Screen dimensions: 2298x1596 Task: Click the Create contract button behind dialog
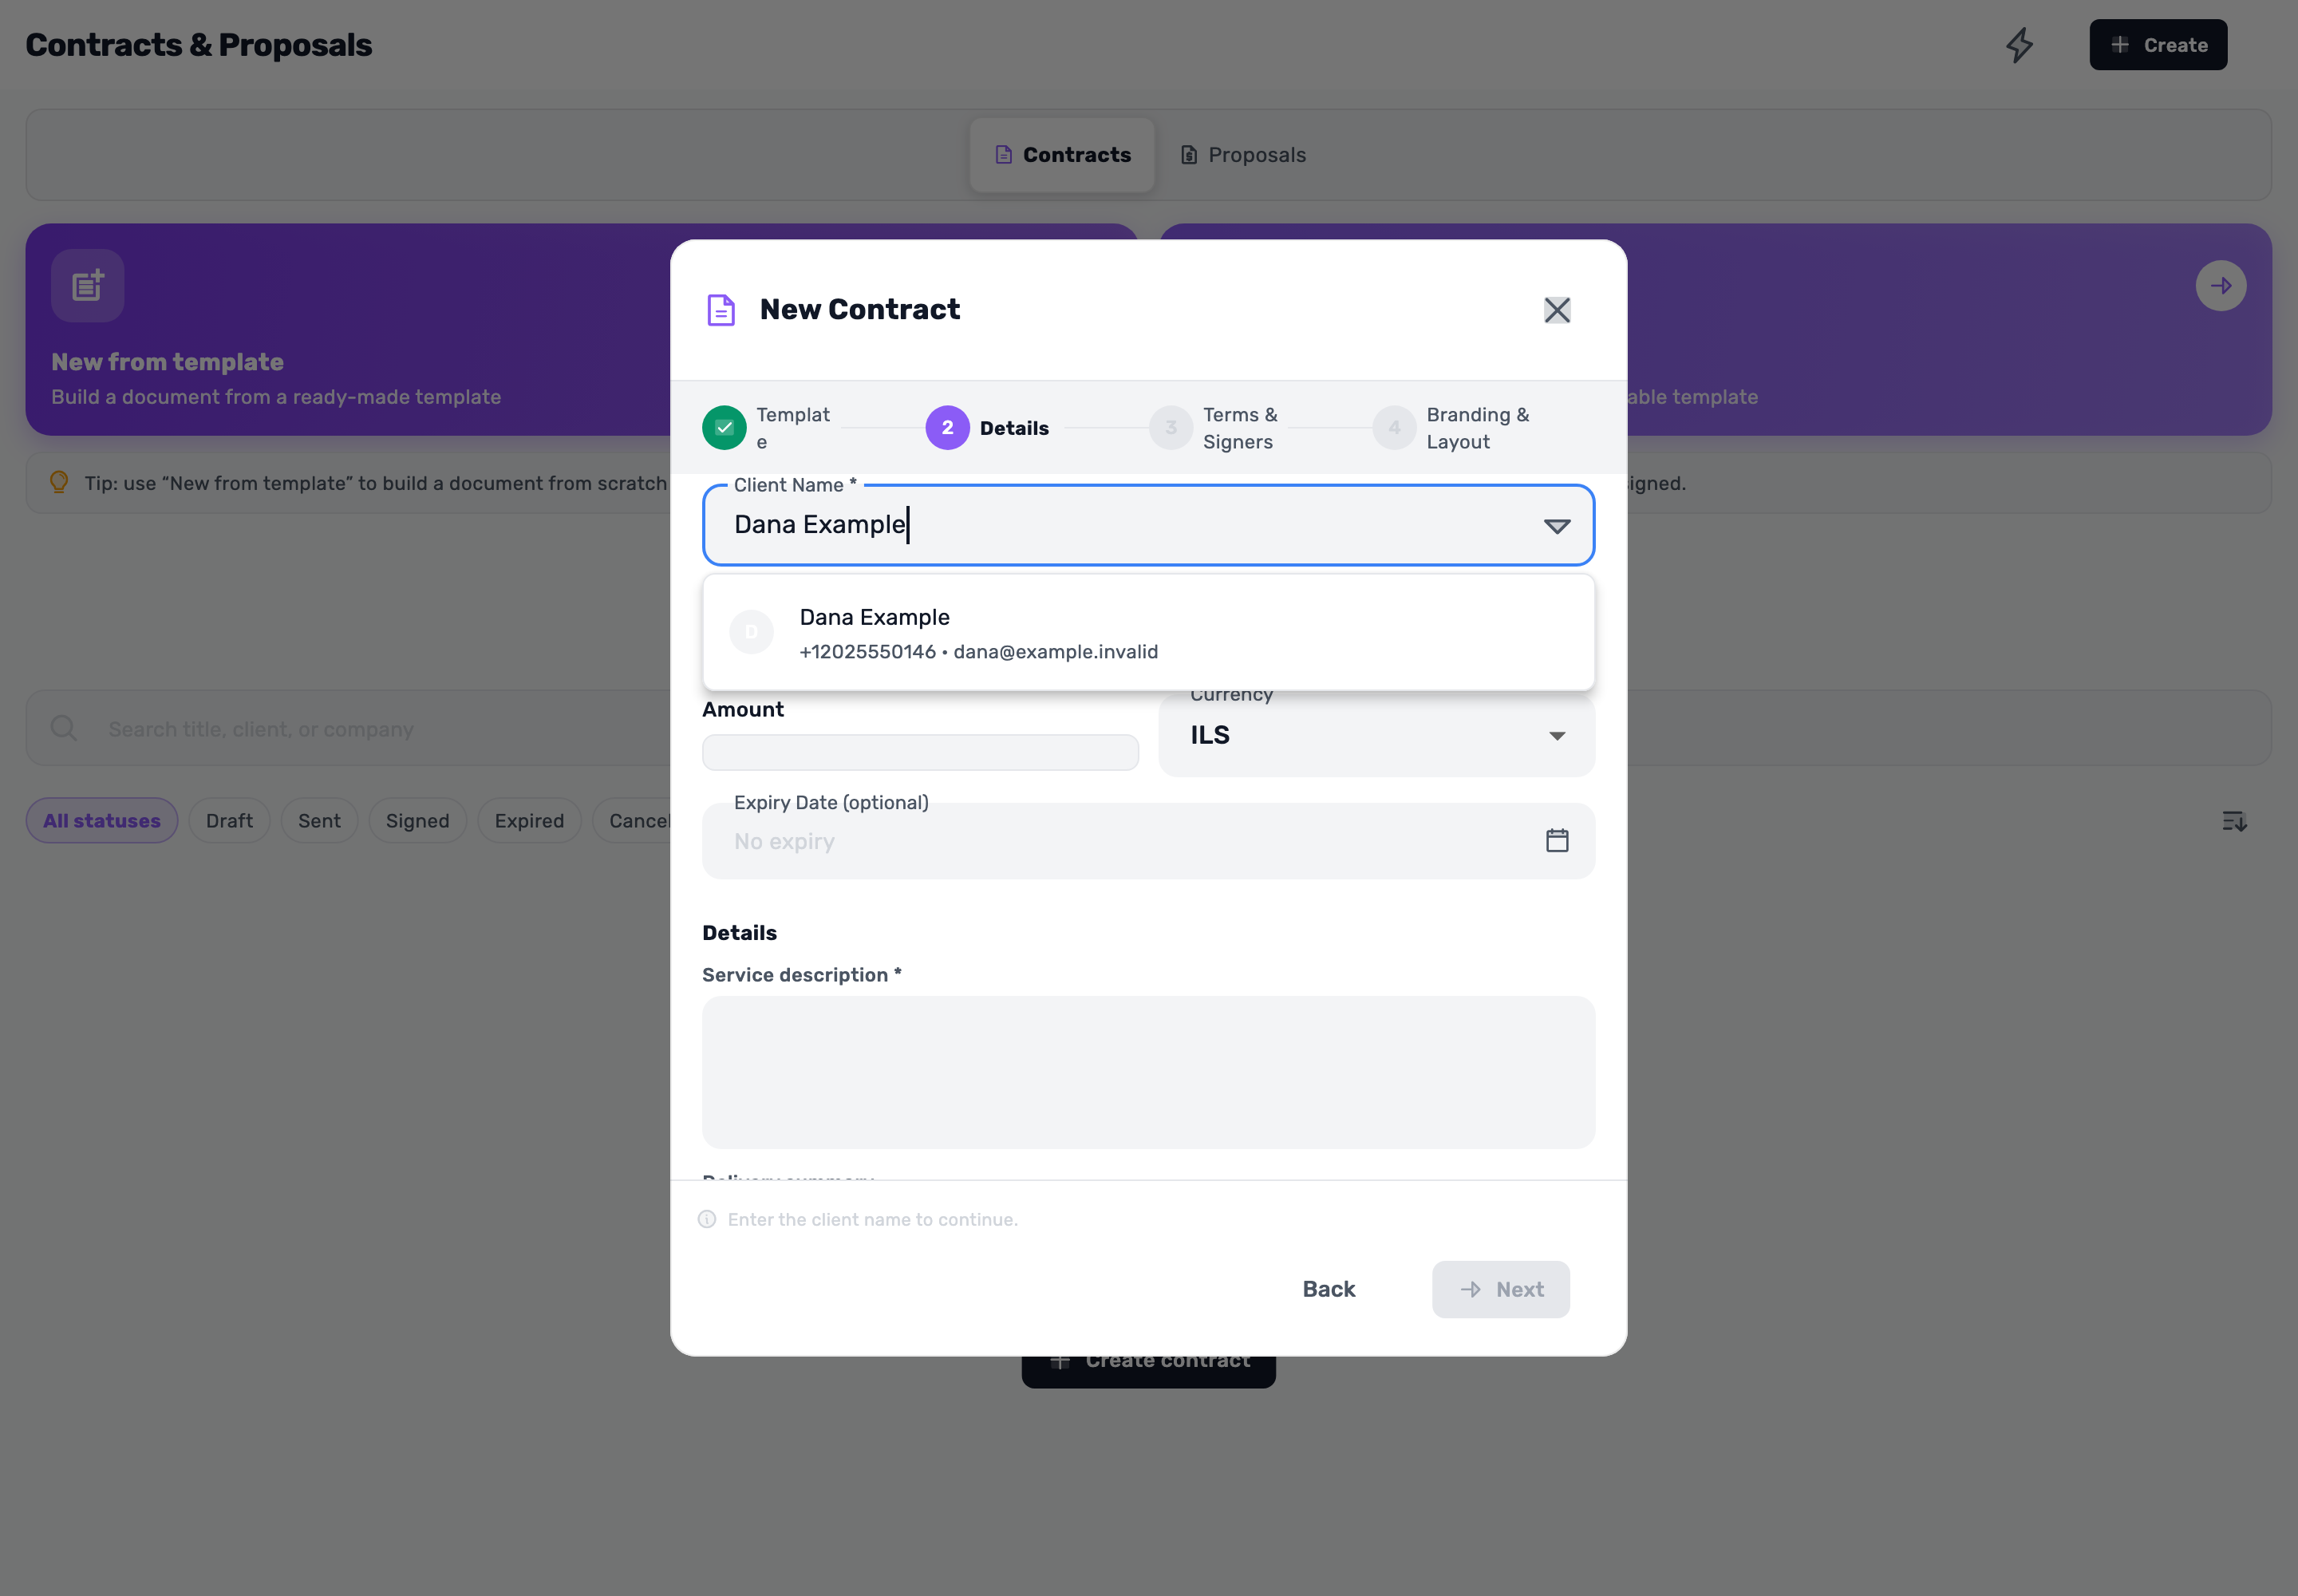pos(1148,1371)
